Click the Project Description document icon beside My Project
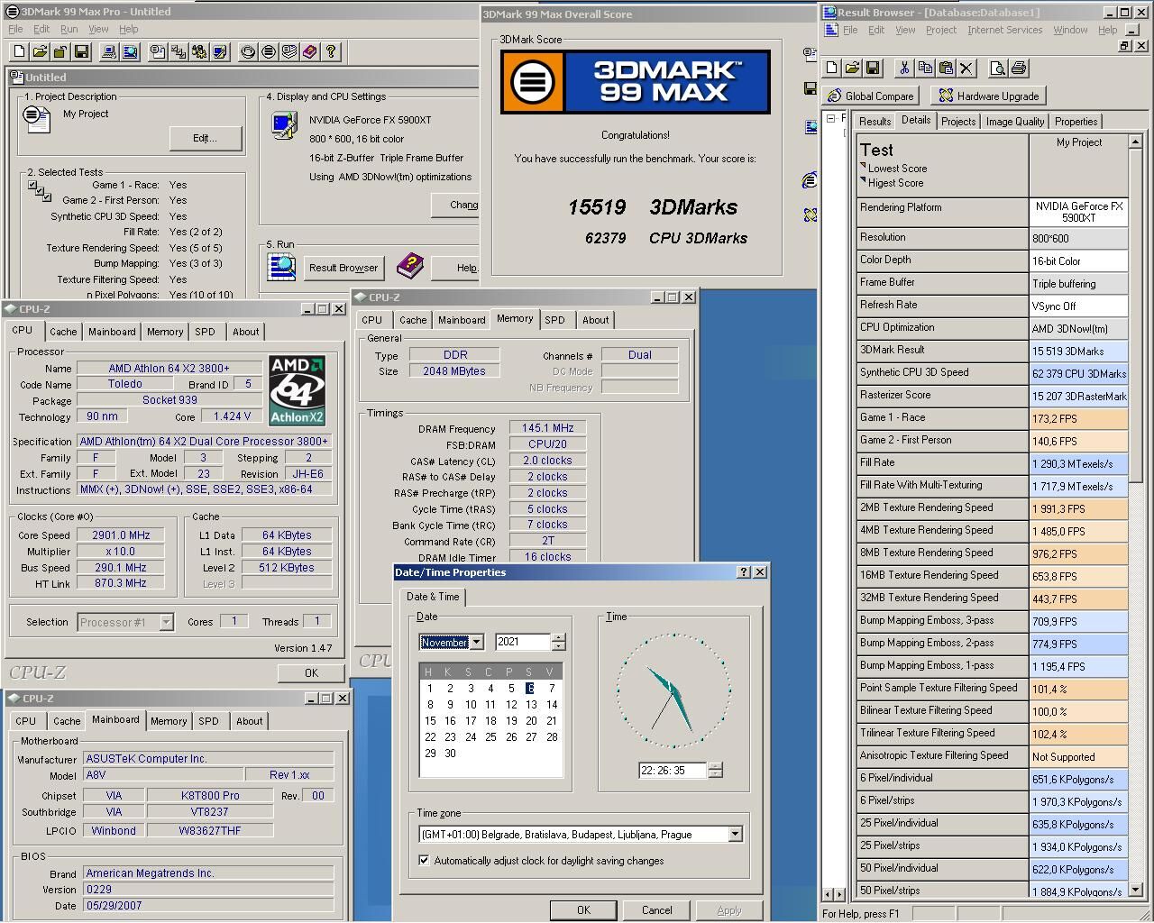Image resolution: width=1154 pixels, height=923 pixels. click(x=37, y=118)
